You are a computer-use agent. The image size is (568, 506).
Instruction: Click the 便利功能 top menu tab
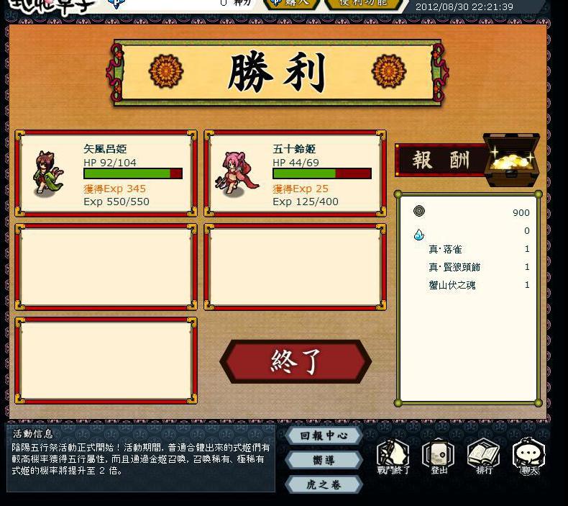coord(363,4)
